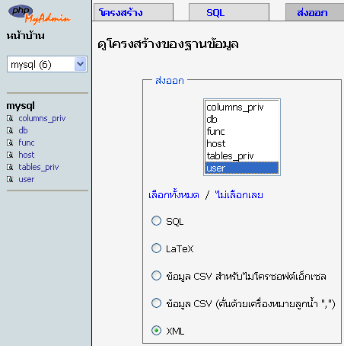Click browse icon next to user table
The width and height of the screenshot is (344, 346).
[x=10, y=179]
